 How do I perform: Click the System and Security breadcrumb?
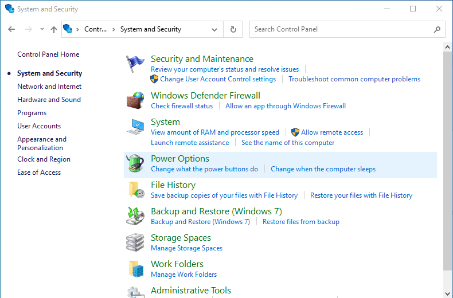pos(151,29)
